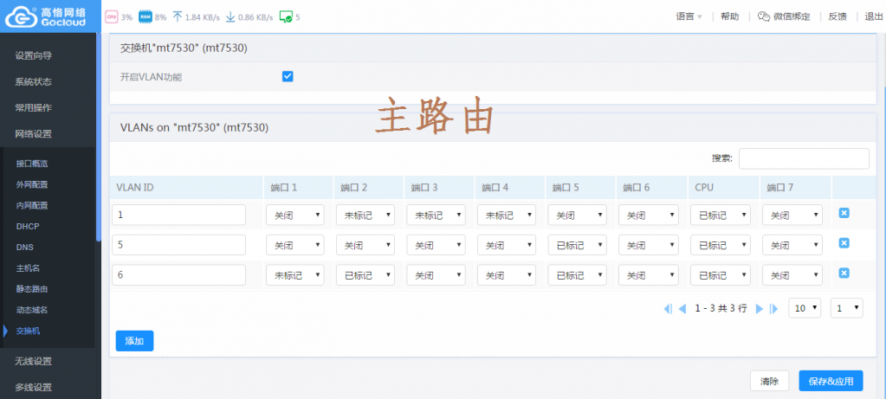Jump to the first page arrow
The height and width of the screenshot is (399, 886).
pyautogui.click(x=668, y=308)
